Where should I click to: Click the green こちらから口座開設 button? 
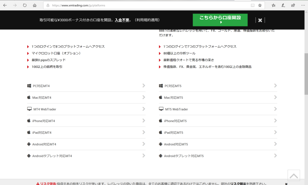pos(220,20)
